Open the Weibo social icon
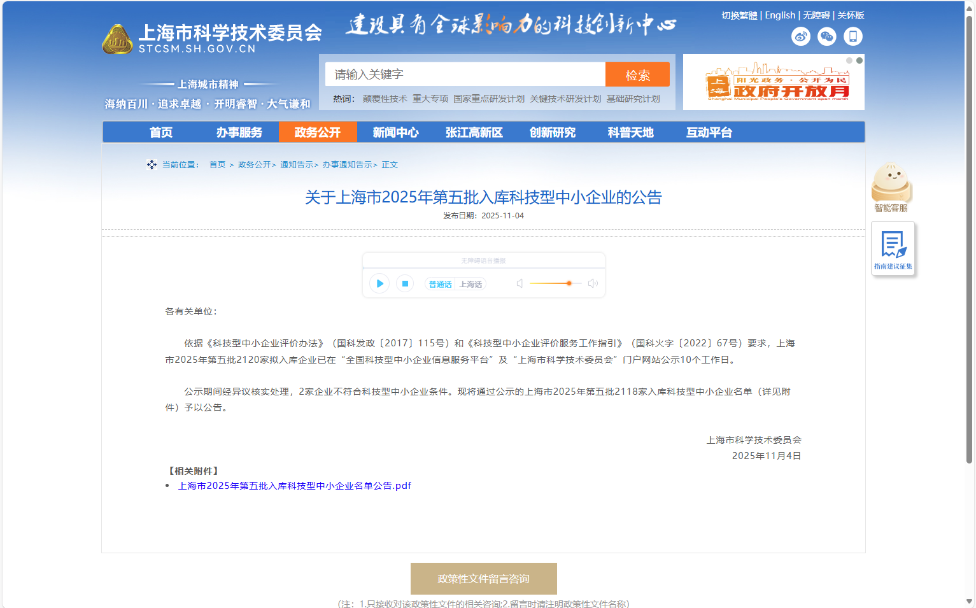This screenshot has width=976, height=608. coord(800,36)
